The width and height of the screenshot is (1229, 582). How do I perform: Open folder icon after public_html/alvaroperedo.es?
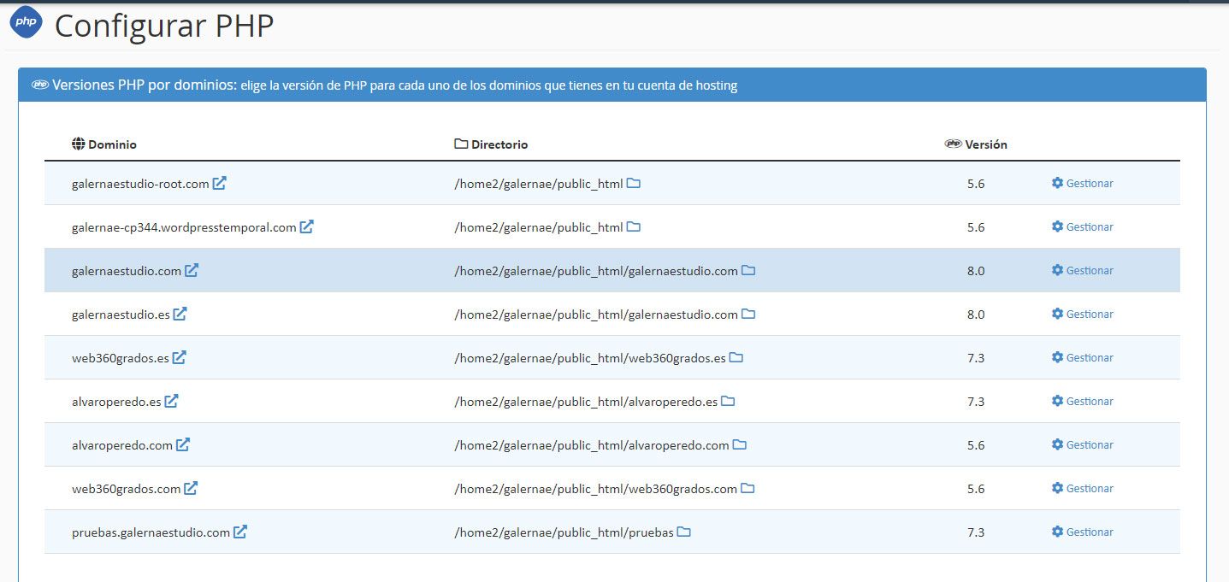coord(728,401)
